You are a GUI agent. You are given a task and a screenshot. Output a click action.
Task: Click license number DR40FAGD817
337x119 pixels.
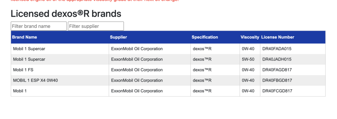pyautogui.click(x=277, y=70)
